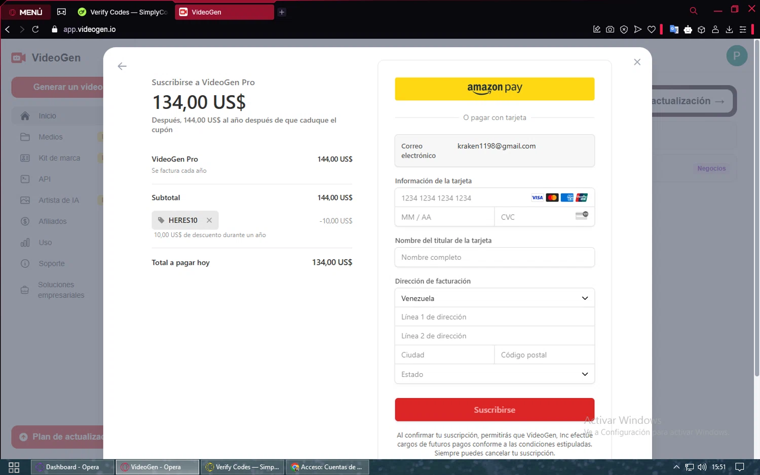The width and height of the screenshot is (760, 475).
Task: Pay with the Amazon Pay button
Action: click(x=495, y=89)
